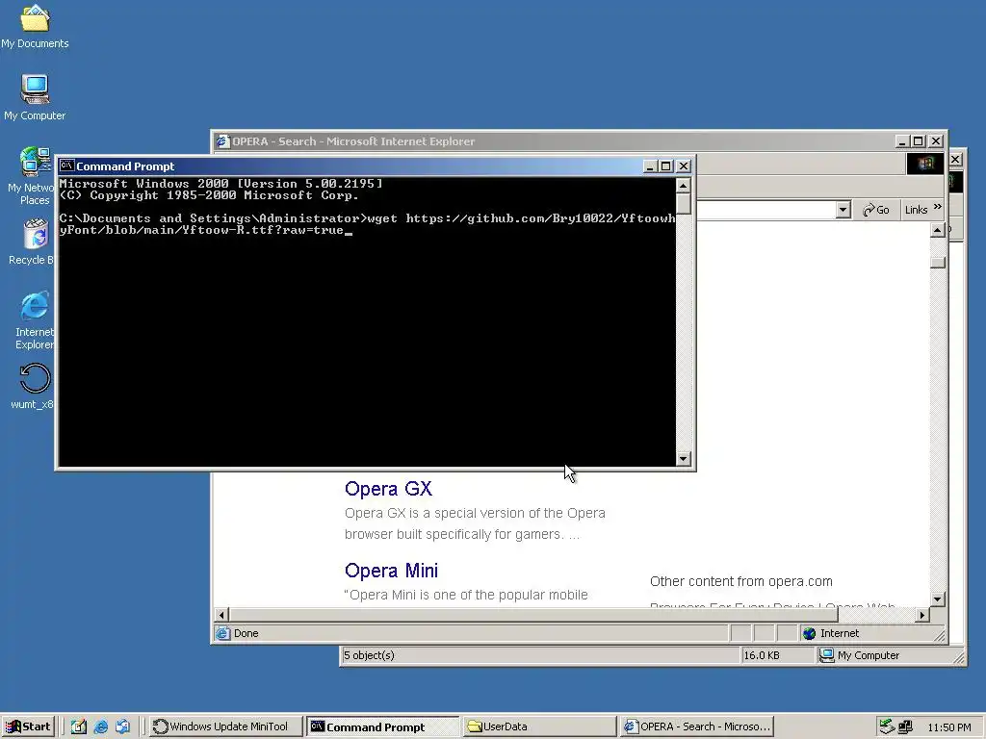Click My Computer icon in Explorer status bar
This screenshot has width=986, height=739.
[827, 655]
